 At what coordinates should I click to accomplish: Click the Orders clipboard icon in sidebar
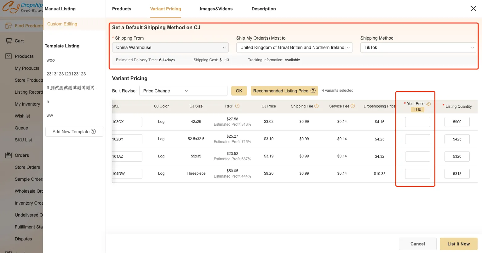pos(9,155)
